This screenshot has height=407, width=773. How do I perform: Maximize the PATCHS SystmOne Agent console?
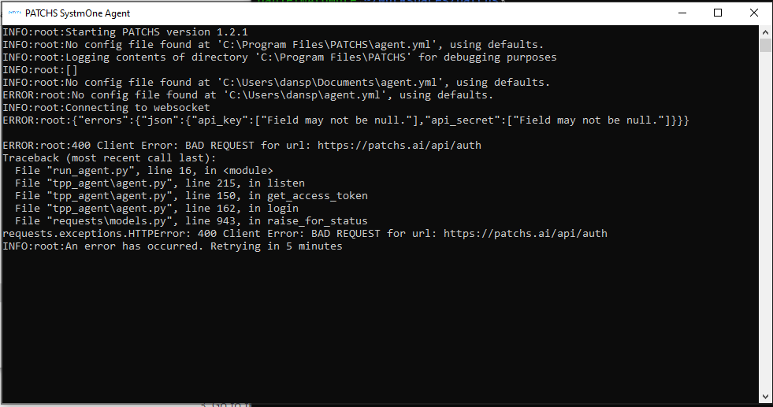[x=717, y=13]
